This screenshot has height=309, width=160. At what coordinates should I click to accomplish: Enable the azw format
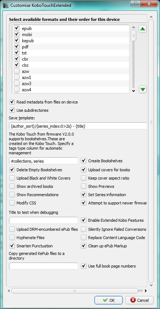click(x=17, y=71)
